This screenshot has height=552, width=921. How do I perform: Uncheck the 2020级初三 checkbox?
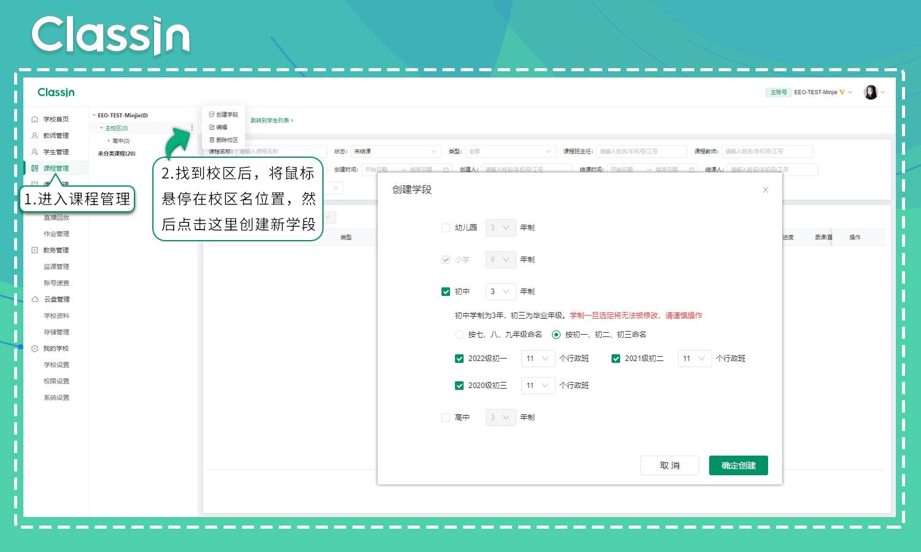click(x=459, y=386)
